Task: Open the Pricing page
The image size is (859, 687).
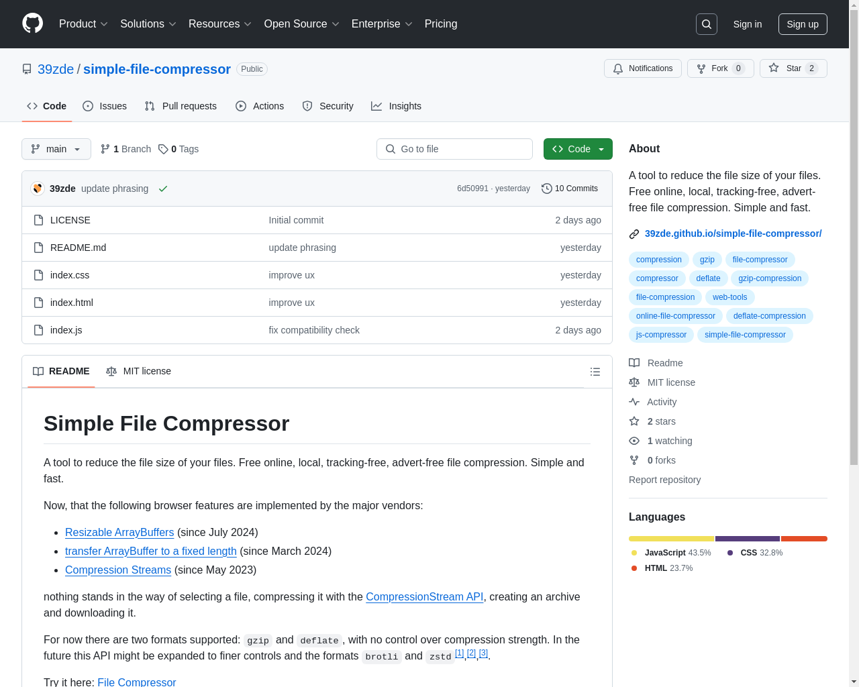Action: (x=441, y=24)
